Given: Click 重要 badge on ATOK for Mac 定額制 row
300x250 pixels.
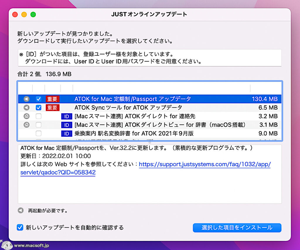Looking at the screenshot, I should coord(52,99).
